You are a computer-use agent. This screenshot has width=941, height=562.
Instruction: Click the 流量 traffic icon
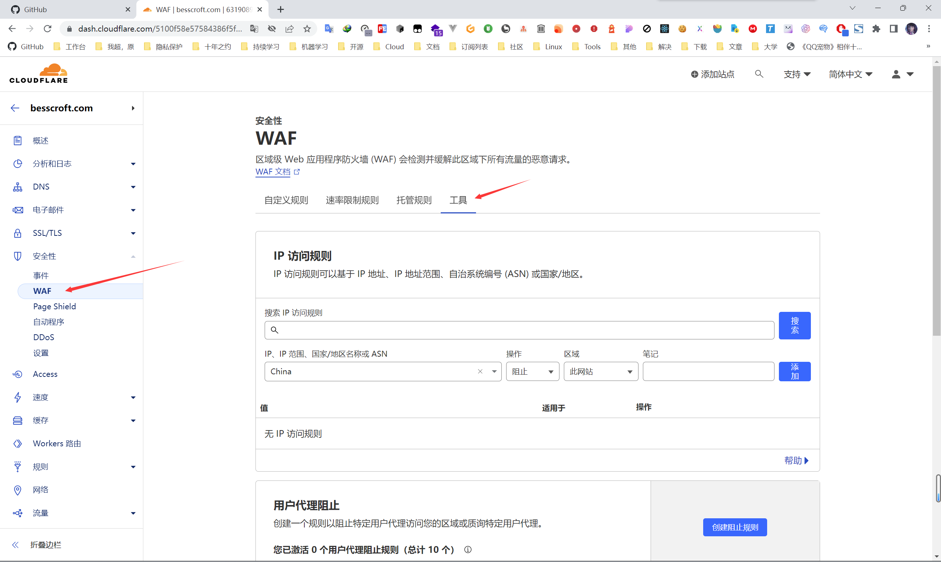coord(17,513)
